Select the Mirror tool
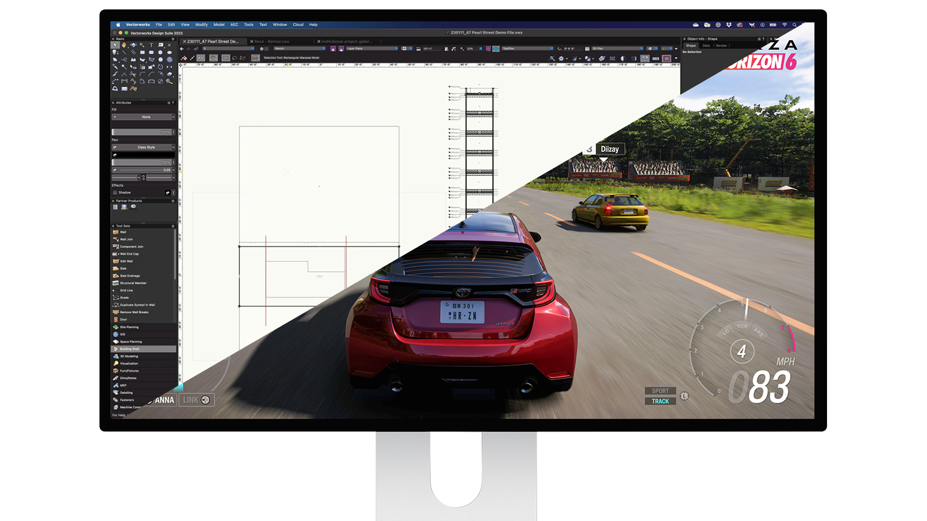Viewport: 927px width, 521px height. pos(169,67)
